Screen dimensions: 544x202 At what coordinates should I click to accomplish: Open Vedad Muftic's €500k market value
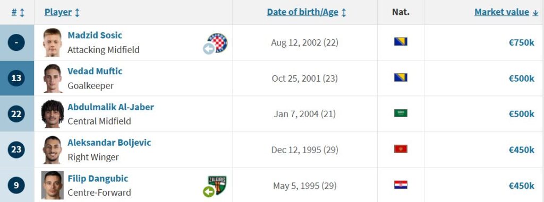[522, 78]
